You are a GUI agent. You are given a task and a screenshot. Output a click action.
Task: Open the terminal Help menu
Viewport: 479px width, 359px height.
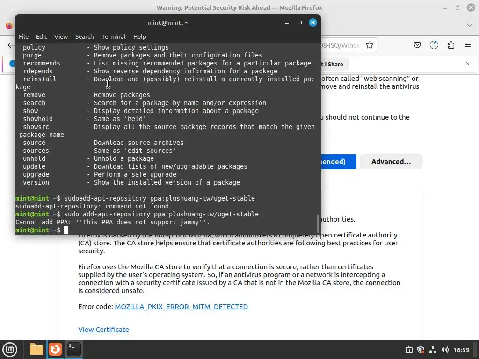coord(139,36)
